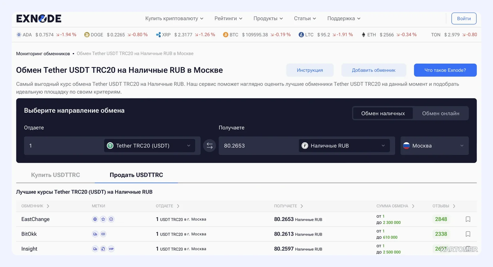
Task: Click Добавить обменник button
Action: (373, 70)
